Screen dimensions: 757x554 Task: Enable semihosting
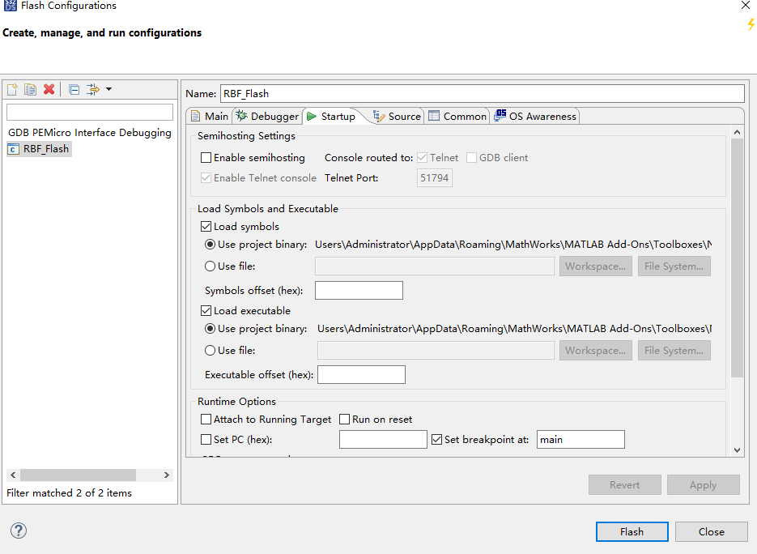[206, 157]
